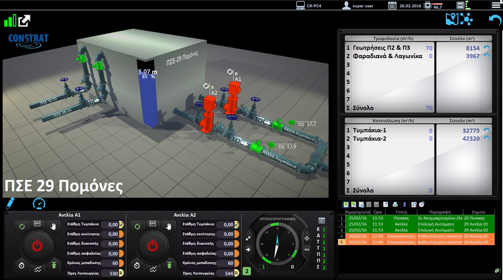Screen dimensions: 503x280
Task: Click the print icon in the event log toolbar
Action: [395, 205]
